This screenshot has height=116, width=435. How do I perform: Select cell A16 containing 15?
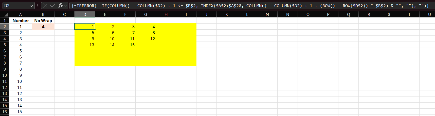[x=21, y=112]
